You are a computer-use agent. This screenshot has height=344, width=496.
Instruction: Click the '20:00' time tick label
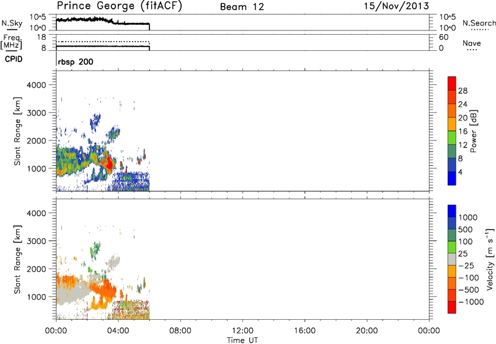[367, 331]
